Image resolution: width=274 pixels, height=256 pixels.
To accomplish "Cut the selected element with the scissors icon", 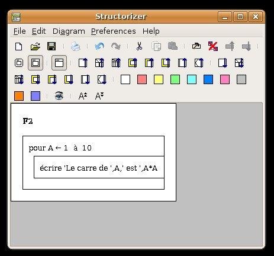I will coord(140,46).
